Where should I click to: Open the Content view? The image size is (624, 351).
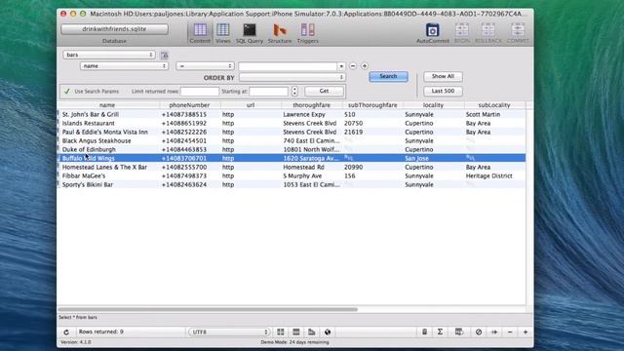tap(200, 33)
